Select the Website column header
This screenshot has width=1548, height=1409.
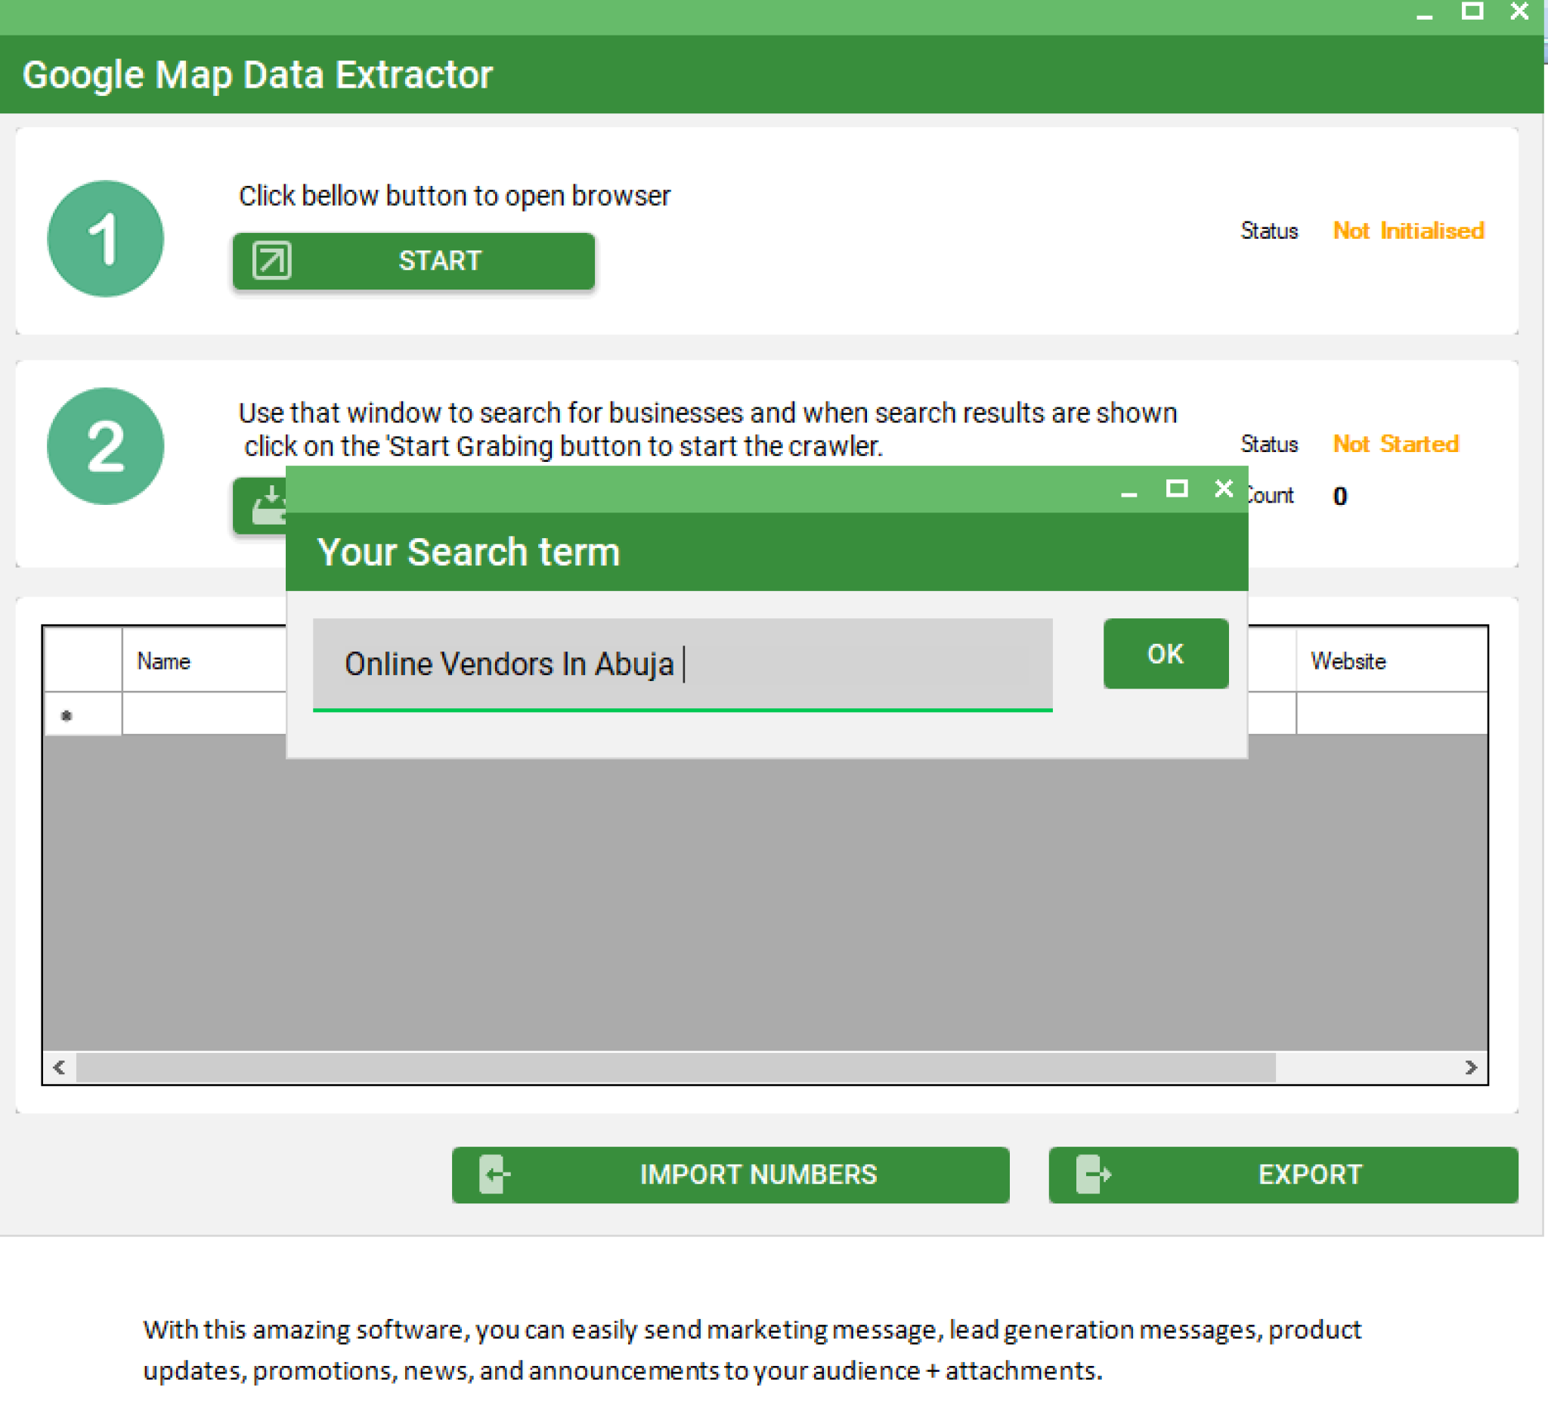coord(1348,661)
